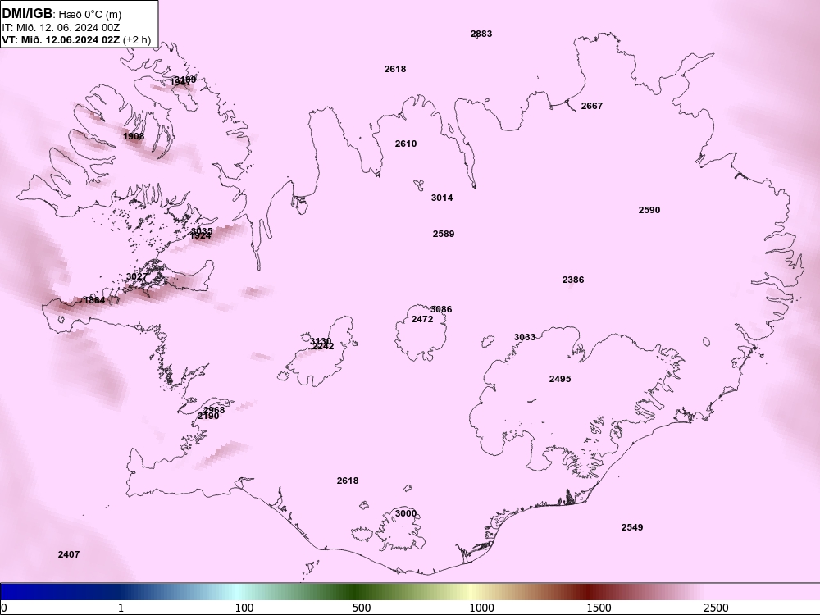This screenshot has height=615, width=820.
Task: Select the 2242 value label
Action: pyautogui.click(x=323, y=346)
